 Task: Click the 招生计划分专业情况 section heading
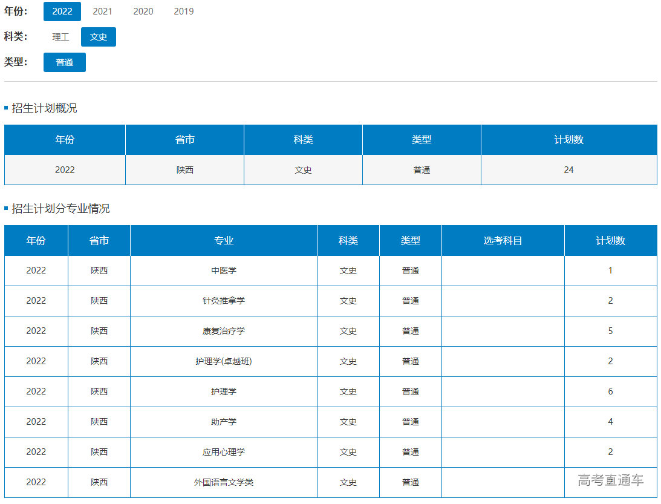click(x=60, y=209)
